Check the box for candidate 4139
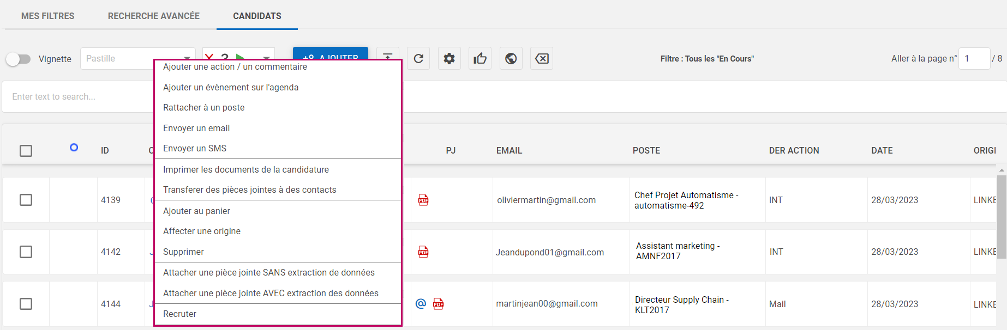 tap(26, 200)
